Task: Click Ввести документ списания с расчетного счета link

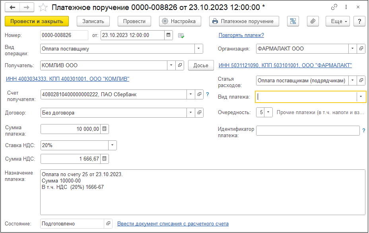Action: [173, 224]
